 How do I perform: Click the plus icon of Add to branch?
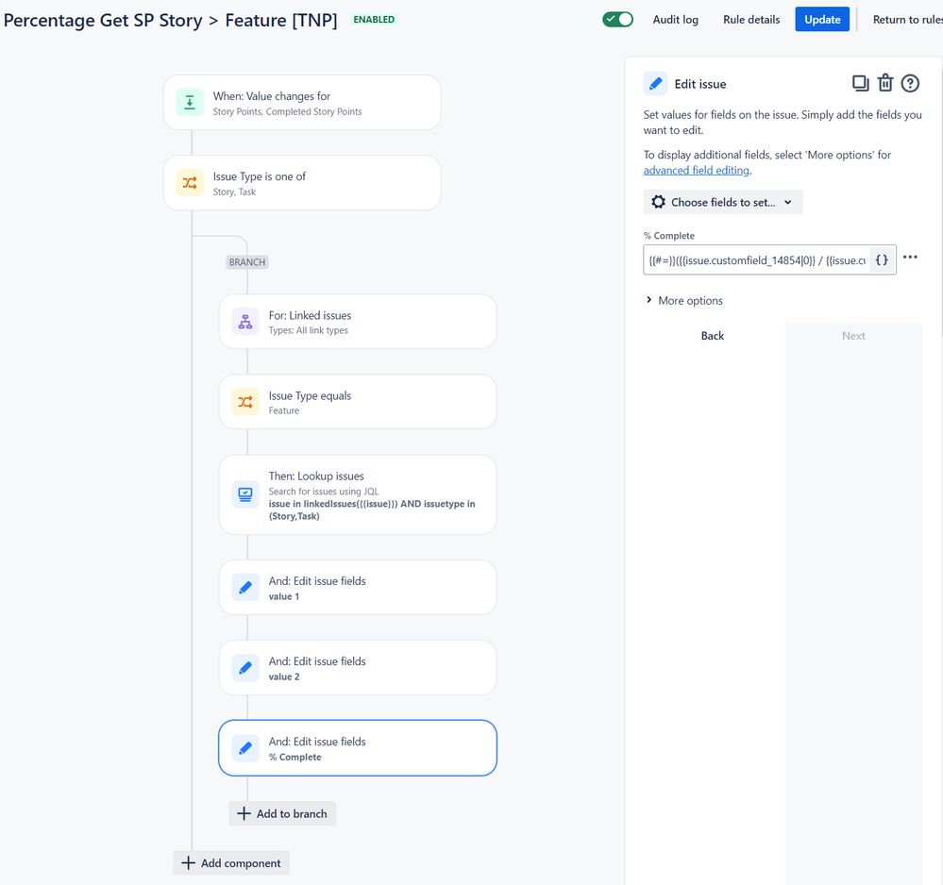[x=244, y=813]
